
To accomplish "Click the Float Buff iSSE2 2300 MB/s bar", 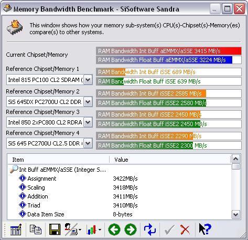I will point(169,145).
